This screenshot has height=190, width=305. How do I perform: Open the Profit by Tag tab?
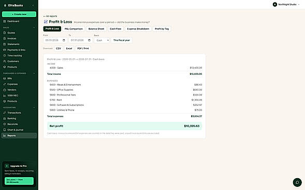[162, 29]
